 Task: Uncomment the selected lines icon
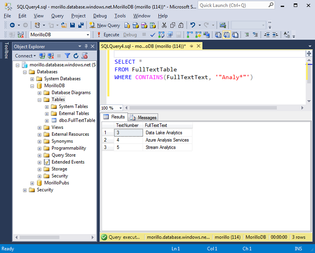click(x=256, y=35)
